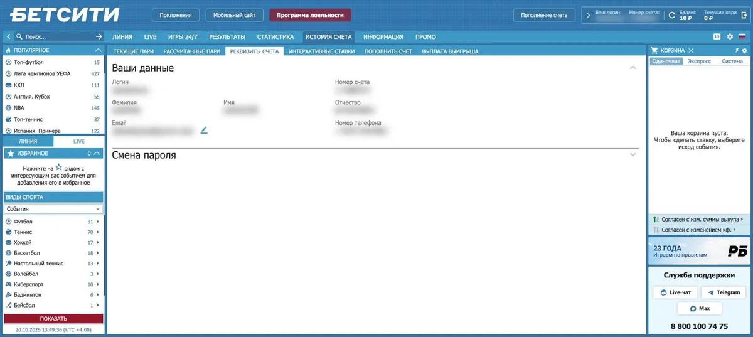Viewport: 753px width, 337px height.
Task: Click the lightning quick-bet icon in Корзина
Action: tap(737, 50)
